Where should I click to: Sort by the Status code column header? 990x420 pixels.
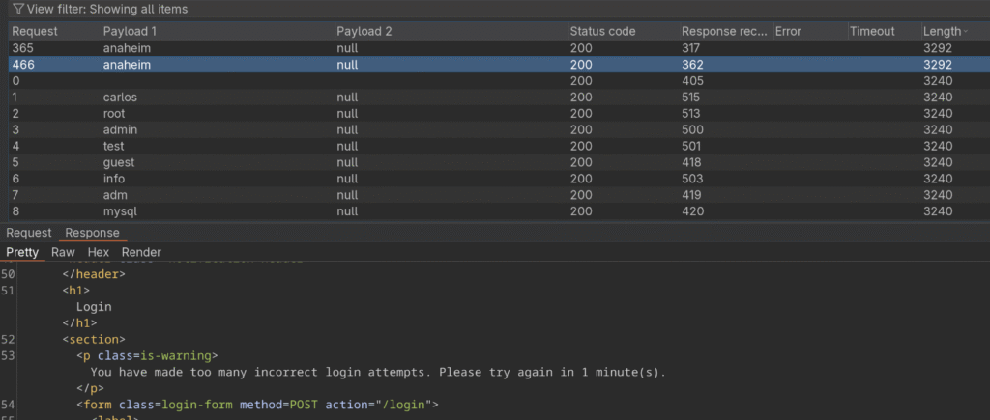click(x=602, y=31)
